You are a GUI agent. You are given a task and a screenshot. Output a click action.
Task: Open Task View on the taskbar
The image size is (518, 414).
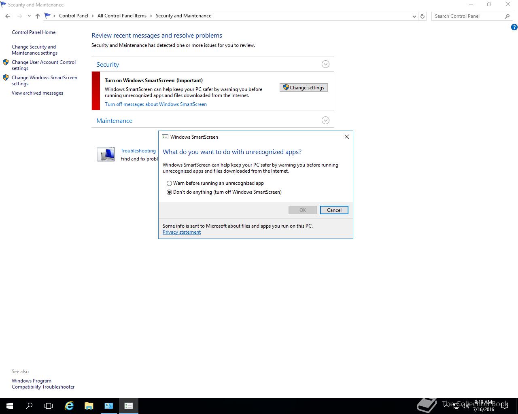(49, 406)
